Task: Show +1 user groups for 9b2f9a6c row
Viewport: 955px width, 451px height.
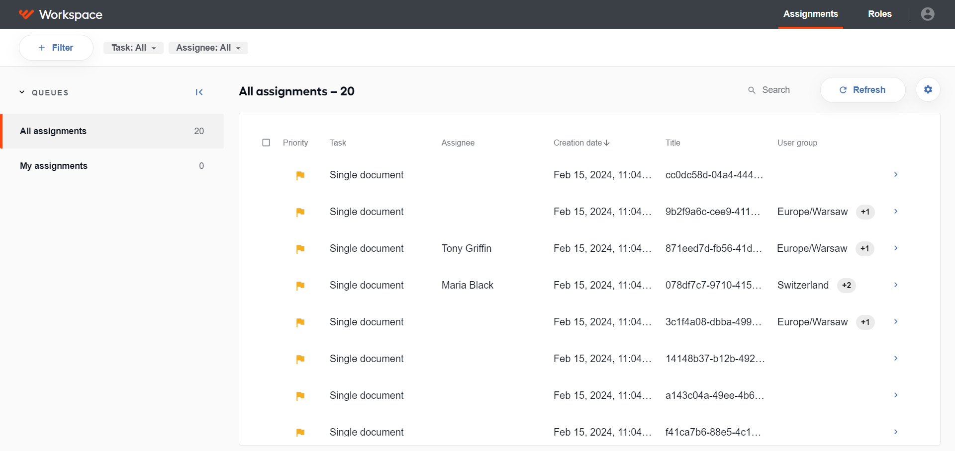Action: tap(865, 212)
